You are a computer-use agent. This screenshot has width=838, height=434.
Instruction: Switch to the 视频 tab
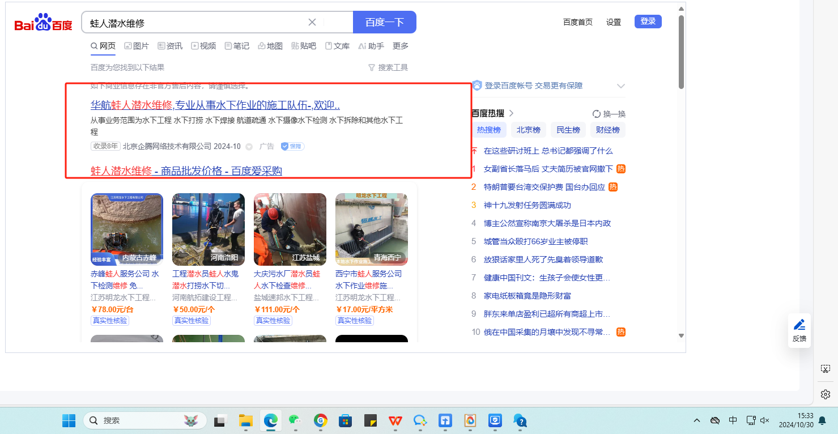tap(203, 46)
